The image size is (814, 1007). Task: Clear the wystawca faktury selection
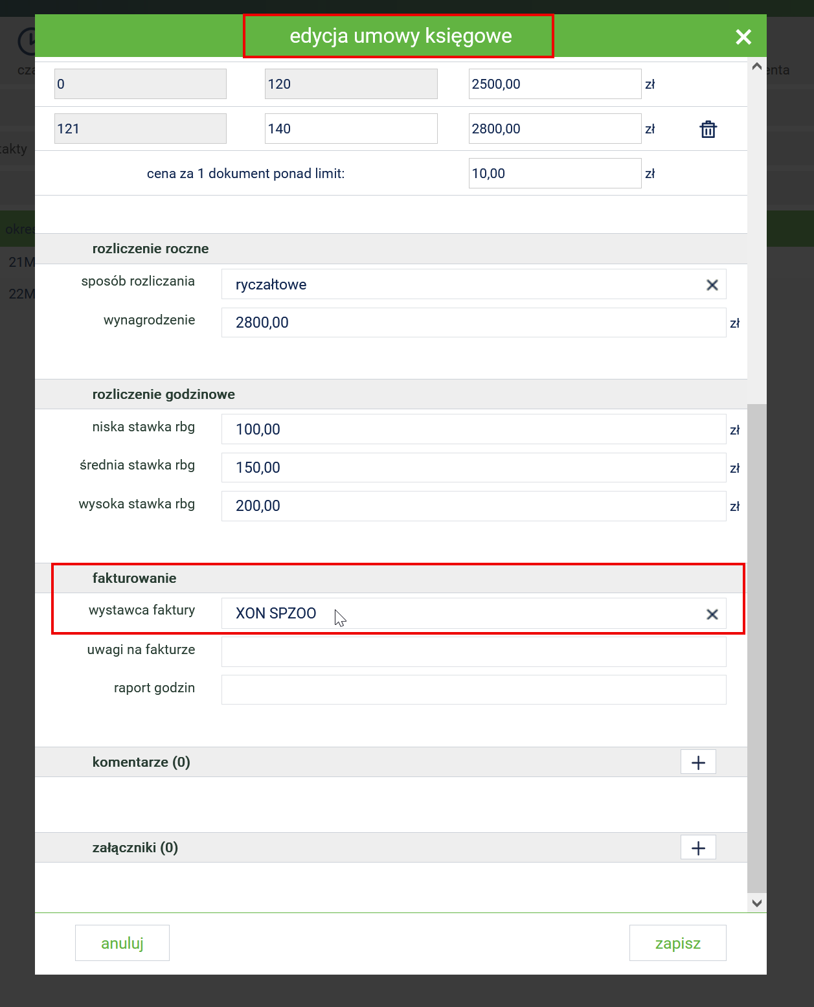(x=712, y=614)
